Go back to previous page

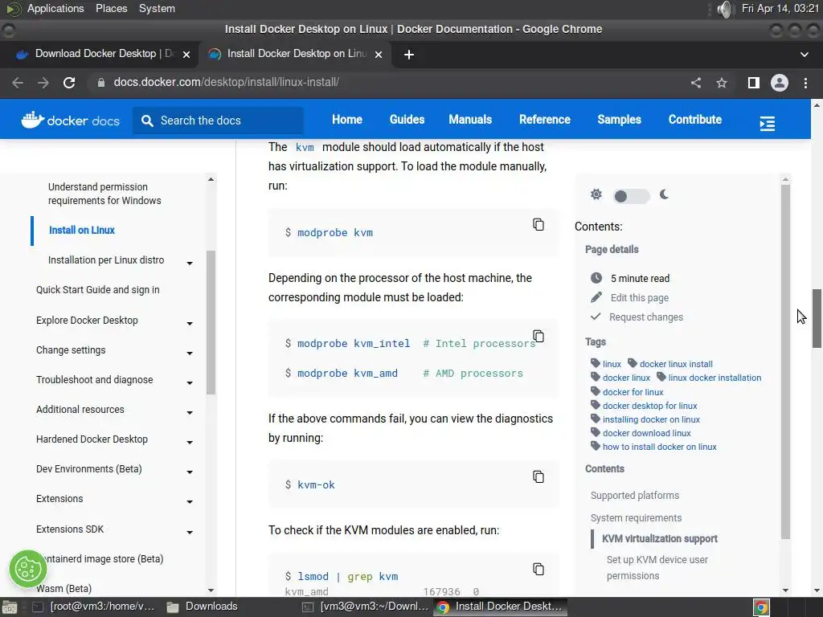(x=18, y=83)
